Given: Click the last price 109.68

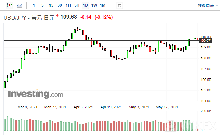Looking at the screenshot, I should (x=68, y=17).
